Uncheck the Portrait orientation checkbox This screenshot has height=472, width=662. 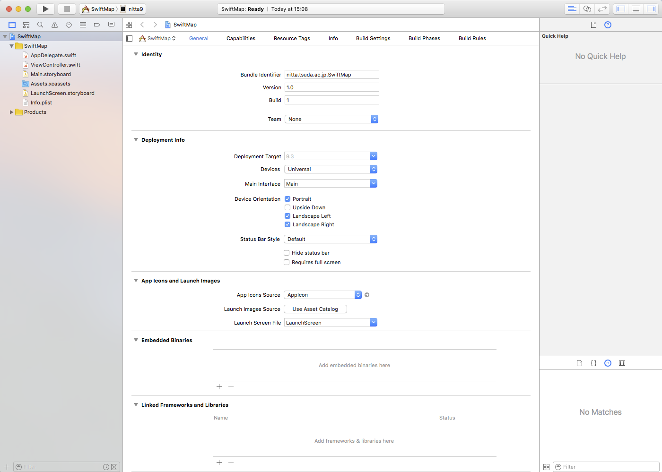click(x=287, y=199)
